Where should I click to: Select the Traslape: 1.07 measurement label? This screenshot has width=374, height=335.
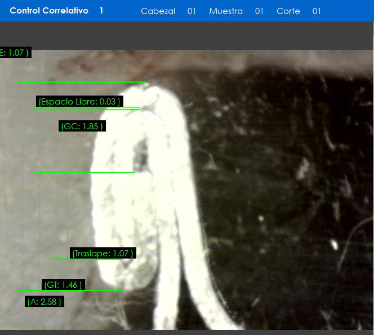tap(103, 253)
